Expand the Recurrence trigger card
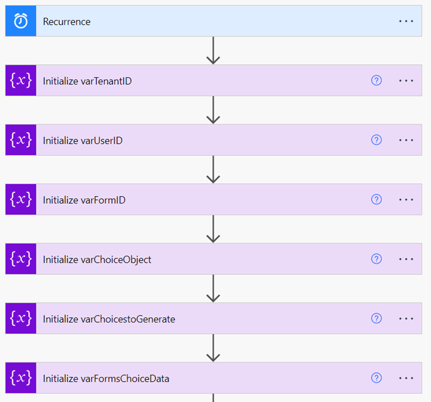This screenshot has width=431, height=402. click(x=214, y=21)
